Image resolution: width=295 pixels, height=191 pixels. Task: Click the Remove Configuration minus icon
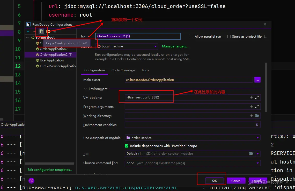click(34, 31)
